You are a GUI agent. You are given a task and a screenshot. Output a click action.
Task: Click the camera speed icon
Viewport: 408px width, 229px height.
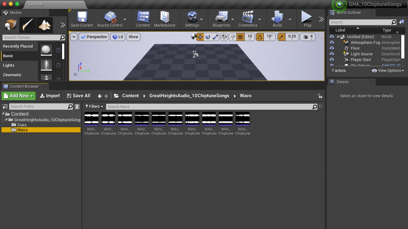305,37
